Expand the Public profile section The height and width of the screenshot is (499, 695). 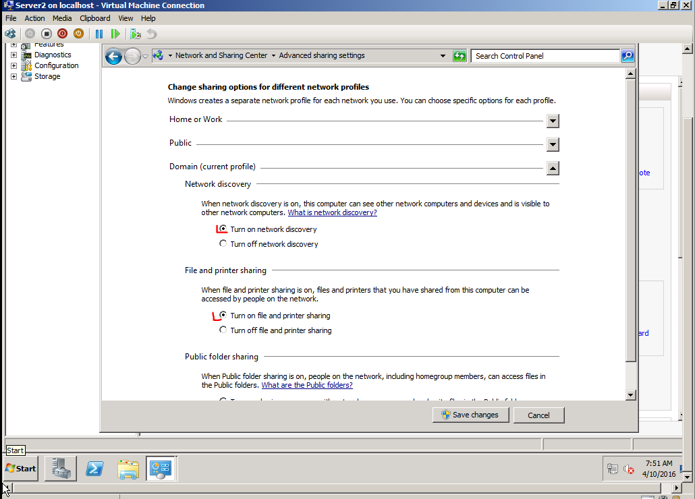(x=553, y=144)
